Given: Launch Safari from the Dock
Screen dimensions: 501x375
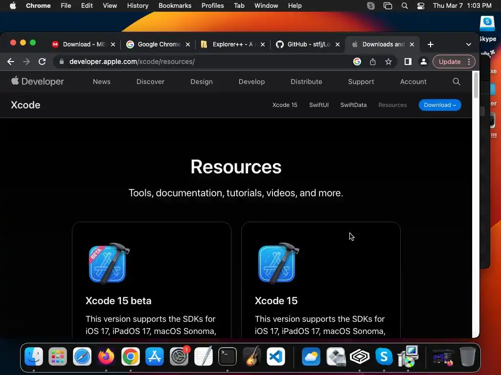Looking at the screenshot, I should (82, 356).
